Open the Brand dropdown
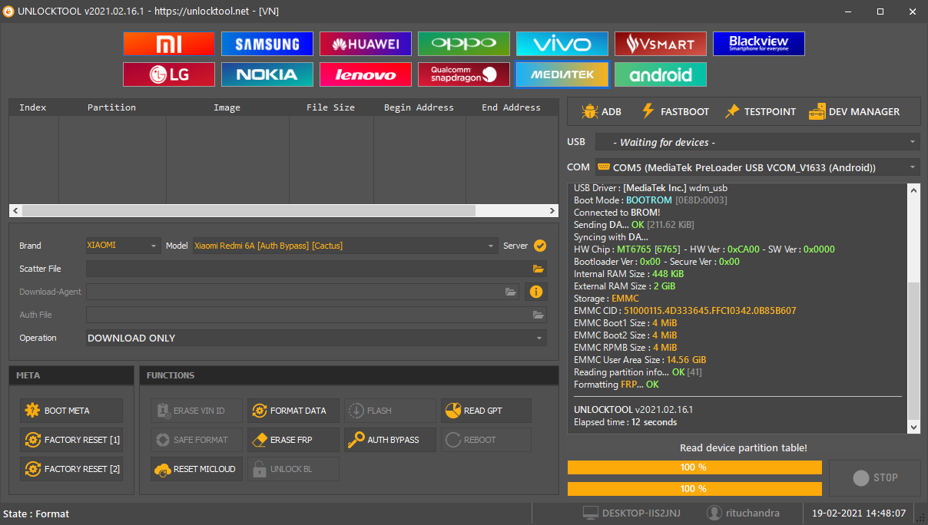The height and width of the screenshot is (525, 928). click(x=123, y=246)
